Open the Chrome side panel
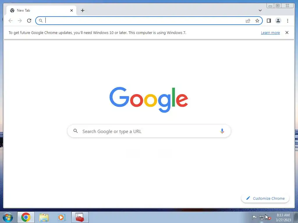The image size is (298, 223). coord(269,21)
